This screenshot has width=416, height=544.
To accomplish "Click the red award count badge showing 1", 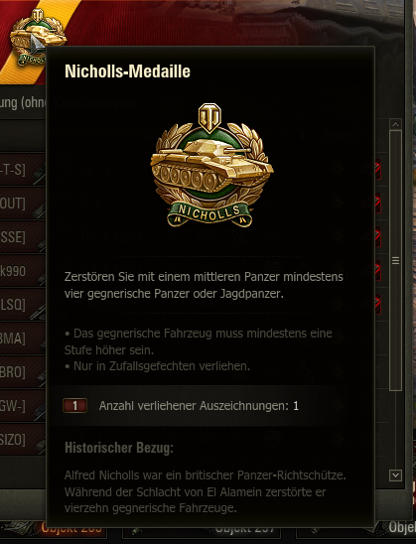I will 74,406.
